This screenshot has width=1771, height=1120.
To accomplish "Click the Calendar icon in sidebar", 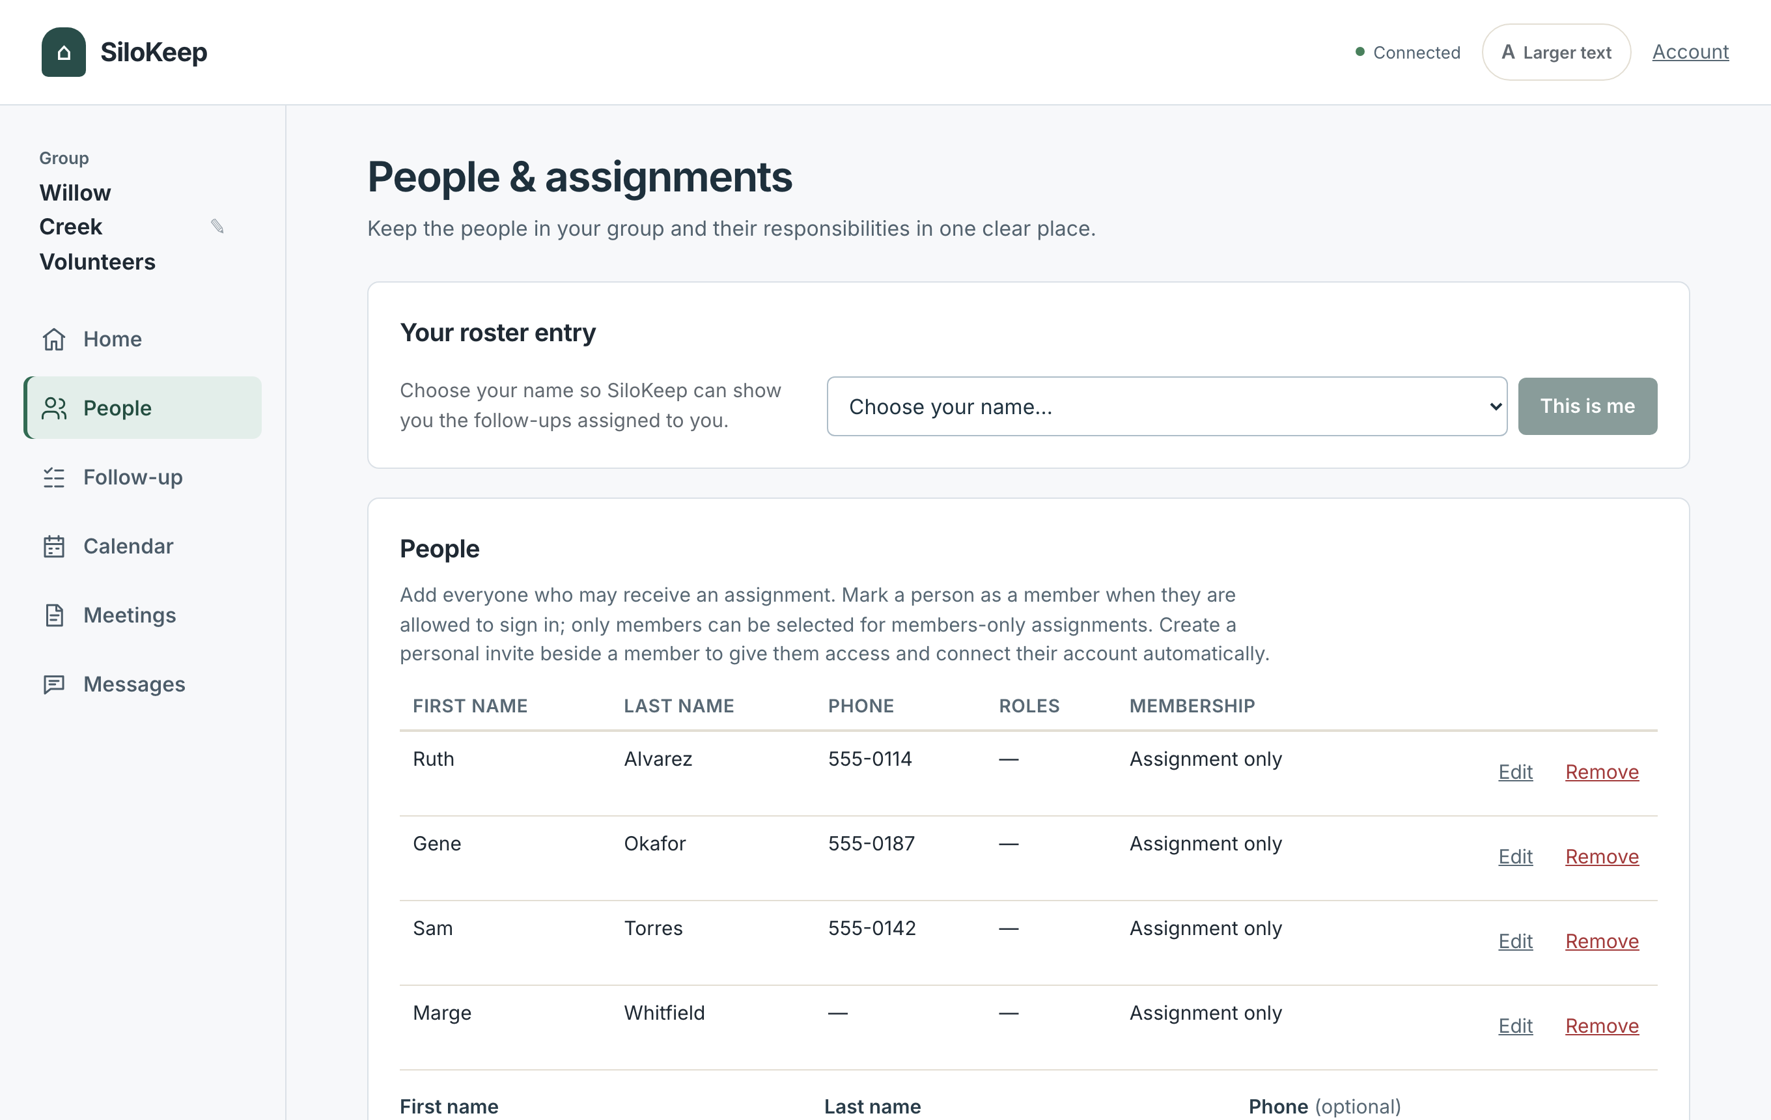I will click(53, 546).
